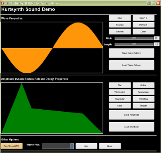
Task: Load an amplitude file
Action: tap(132, 127)
